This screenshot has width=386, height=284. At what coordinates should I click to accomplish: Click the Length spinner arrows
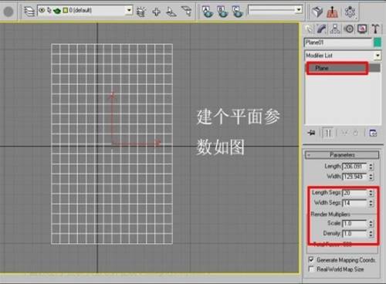point(371,167)
